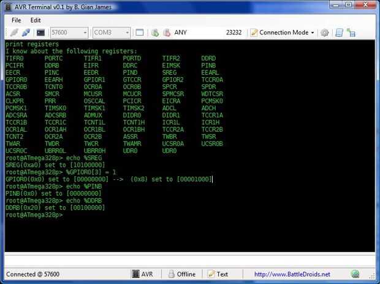Click the OSCCAL register name

point(94,101)
